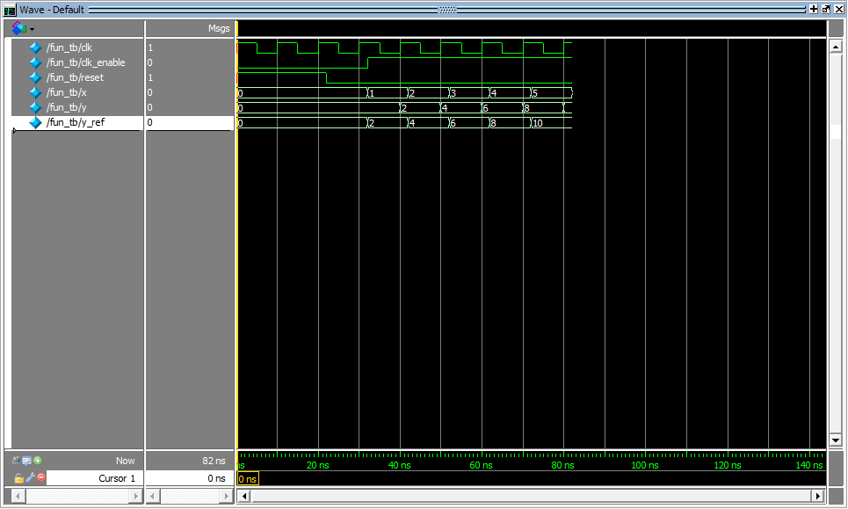This screenshot has width=848, height=509.
Task: Click the Wave window icon in title bar
Action: [x=10, y=10]
